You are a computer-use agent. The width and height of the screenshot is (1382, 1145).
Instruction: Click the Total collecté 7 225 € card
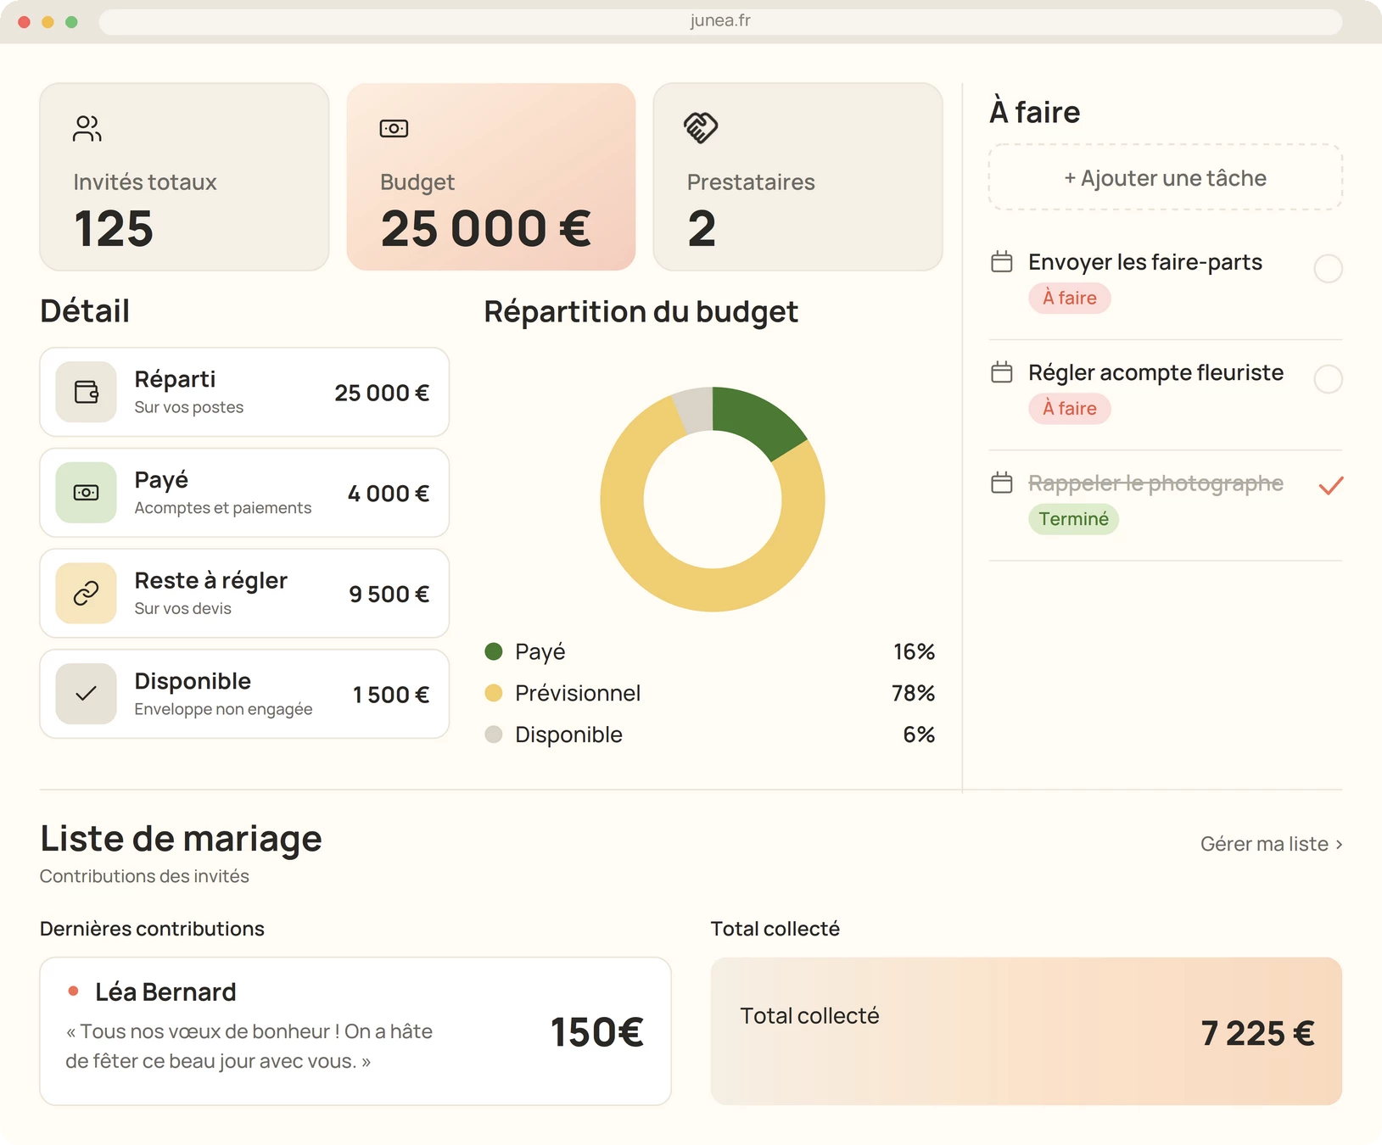pos(1027,1031)
